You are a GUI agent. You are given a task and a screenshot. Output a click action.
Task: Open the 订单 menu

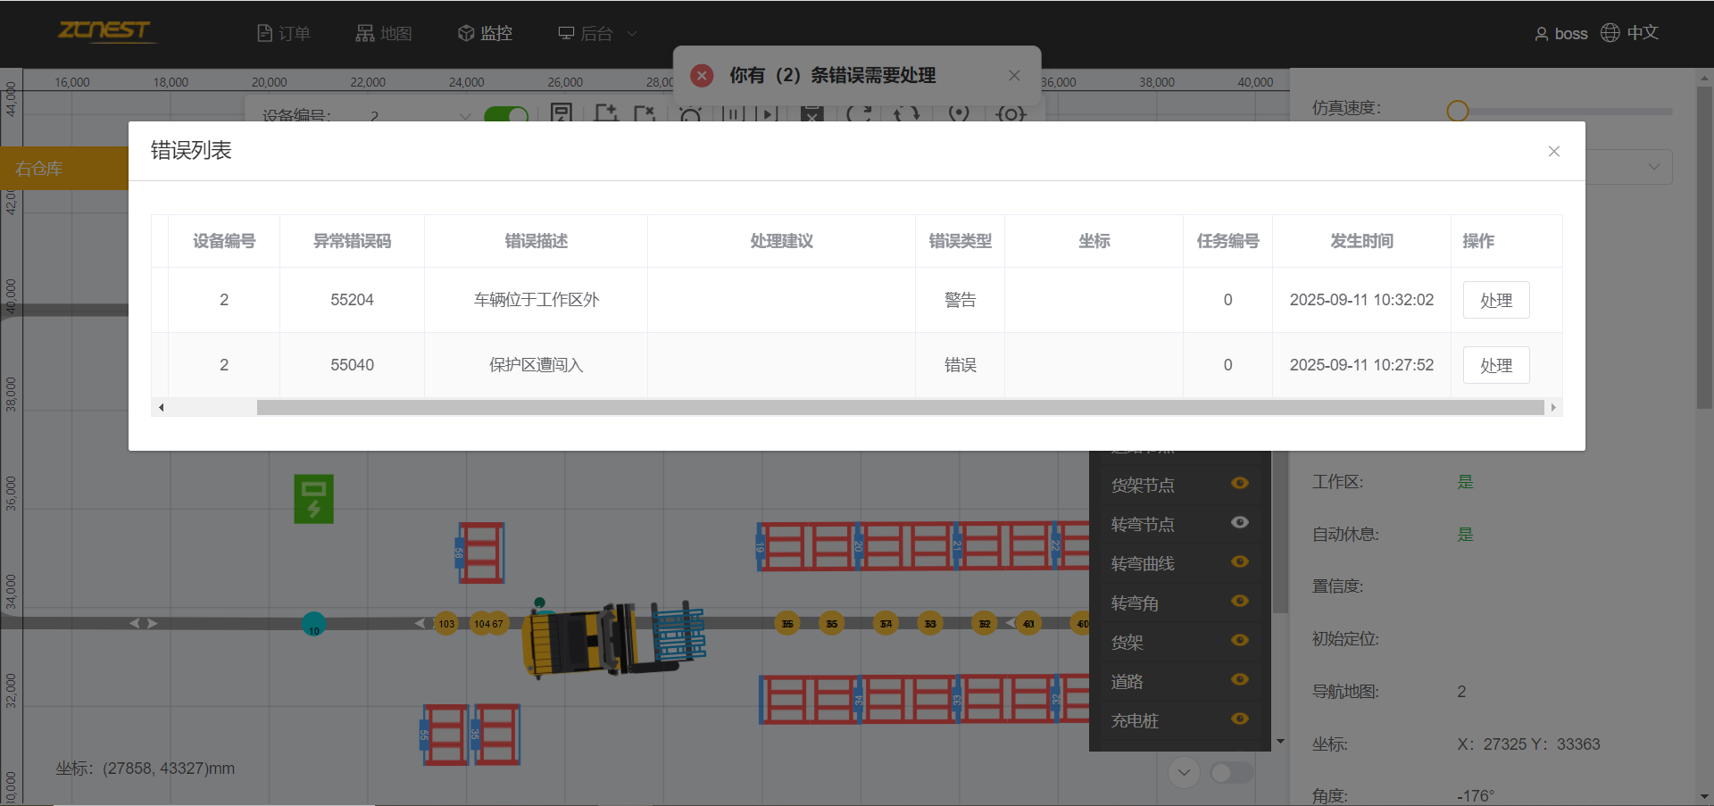pos(284,34)
